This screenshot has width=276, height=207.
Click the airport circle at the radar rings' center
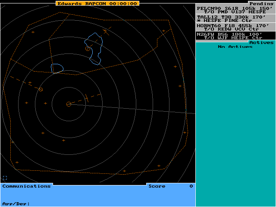click(69, 104)
